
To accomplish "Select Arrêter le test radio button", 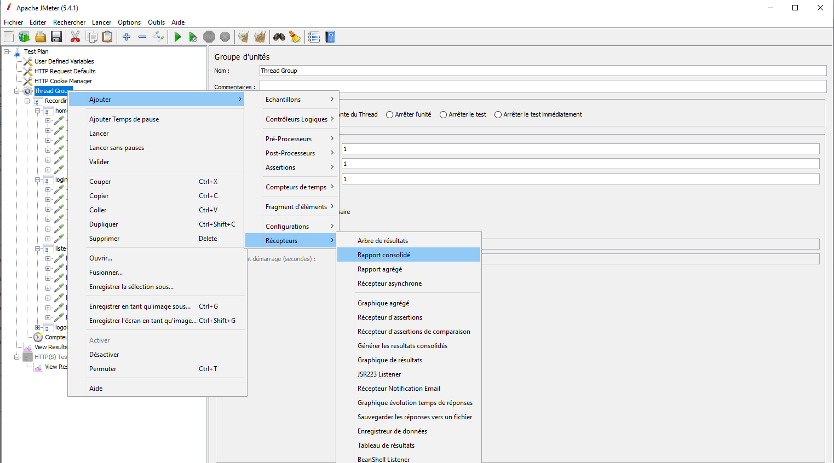I will pyautogui.click(x=443, y=114).
